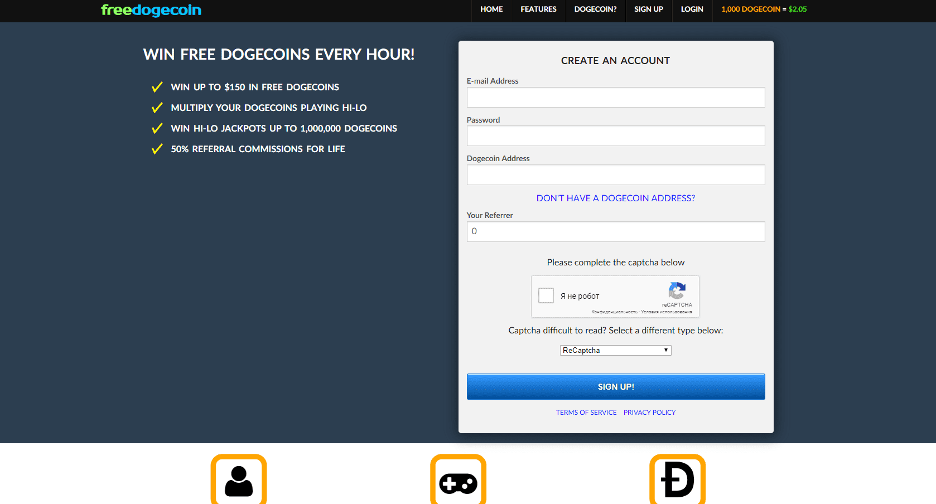936x504 pixels.
Task: Tick the 'Я не робот' captcha checkbox
Action: pos(546,295)
